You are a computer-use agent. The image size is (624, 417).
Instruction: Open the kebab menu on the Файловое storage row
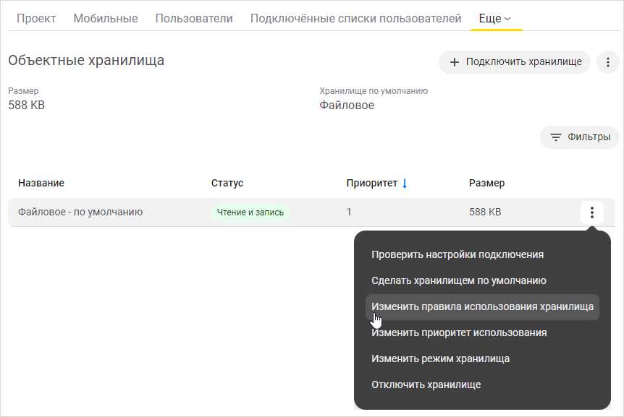coord(591,212)
